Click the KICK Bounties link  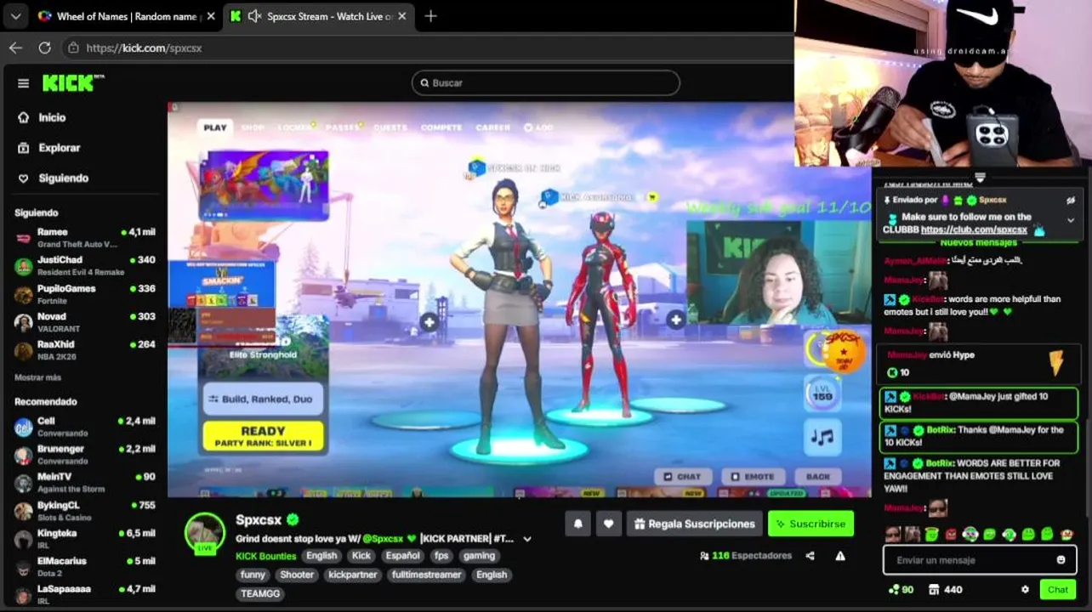(x=265, y=556)
